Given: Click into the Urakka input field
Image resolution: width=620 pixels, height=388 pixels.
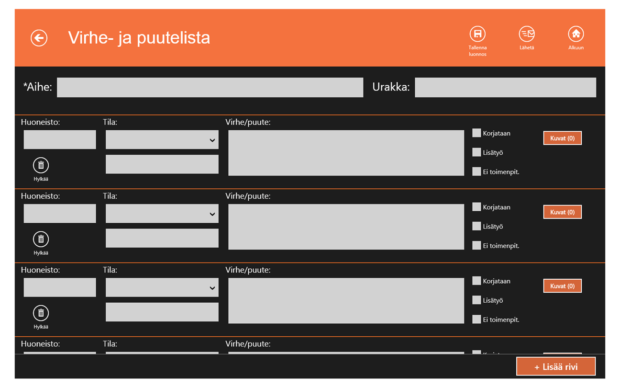Looking at the screenshot, I should (x=505, y=88).
